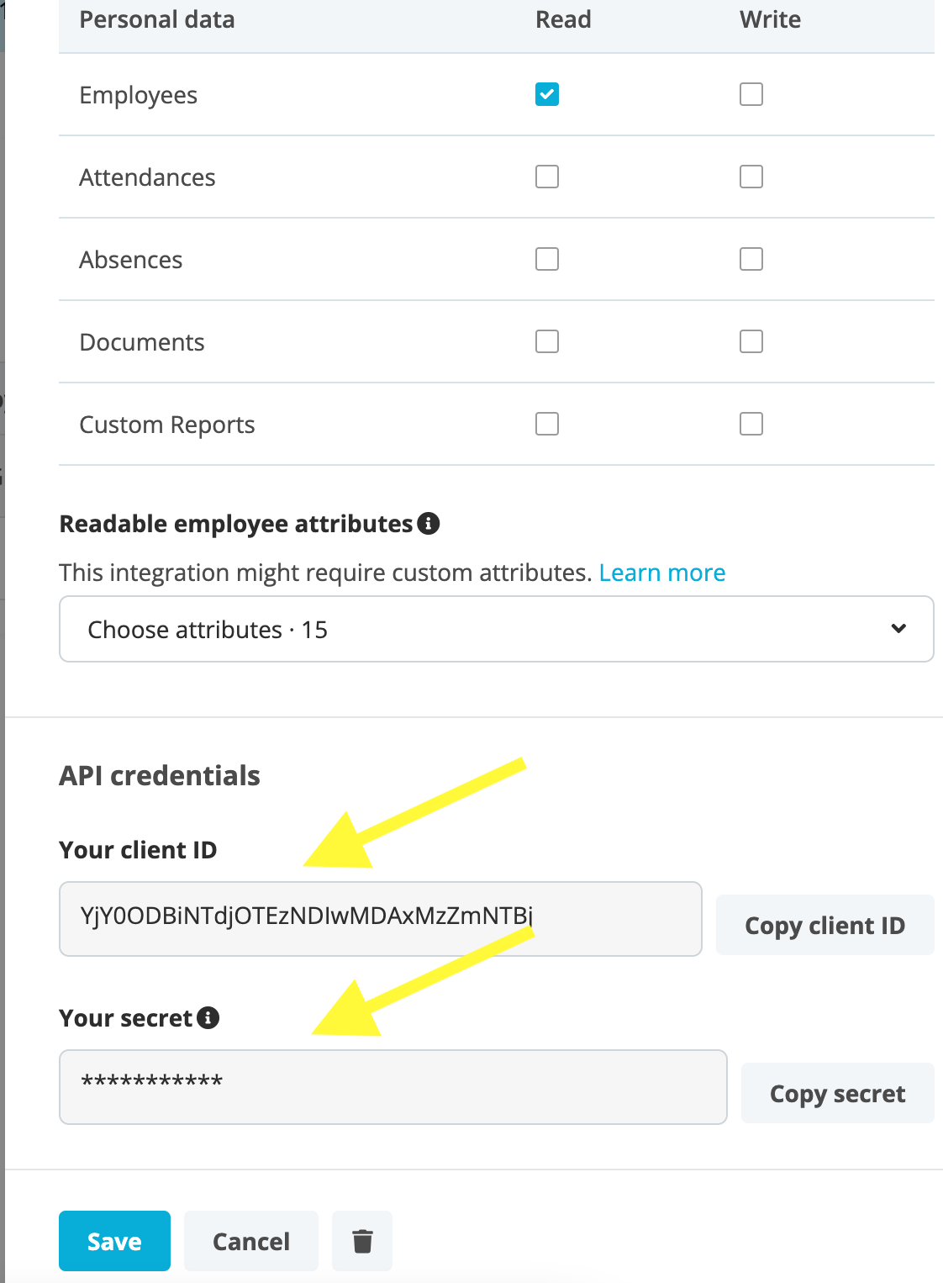Viewport: 943px width, 1283px height.
Task: Select the client ID text field
Action: (381, 919)
